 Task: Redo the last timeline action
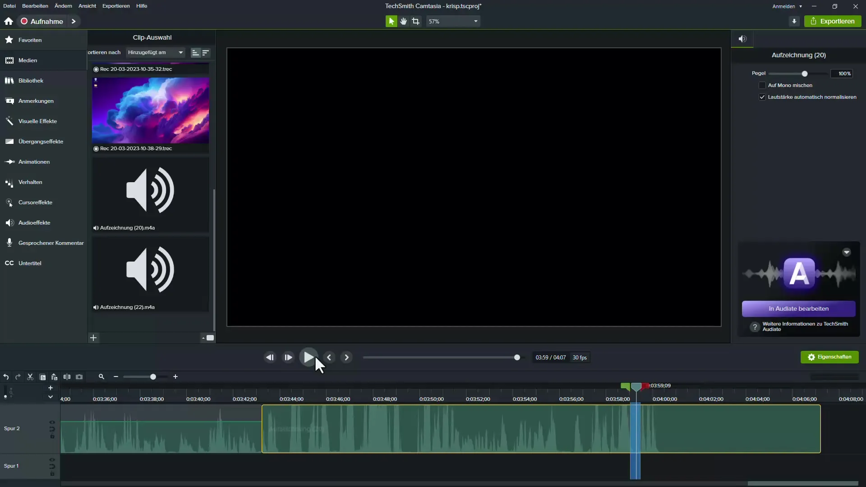coord(18,377)
